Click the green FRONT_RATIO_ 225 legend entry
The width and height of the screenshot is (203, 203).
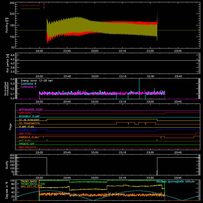33,184
